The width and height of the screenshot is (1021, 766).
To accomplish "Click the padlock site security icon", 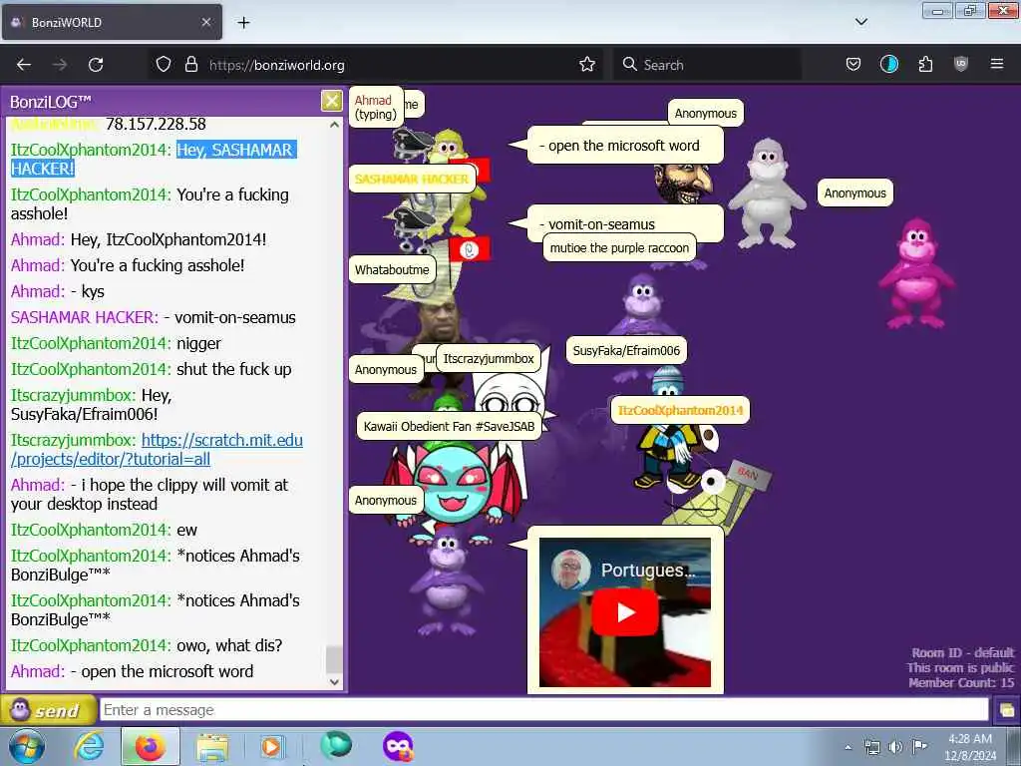I will point(190,65).
